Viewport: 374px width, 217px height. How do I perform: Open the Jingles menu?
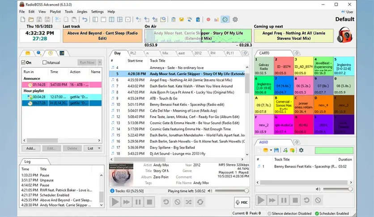82,12
